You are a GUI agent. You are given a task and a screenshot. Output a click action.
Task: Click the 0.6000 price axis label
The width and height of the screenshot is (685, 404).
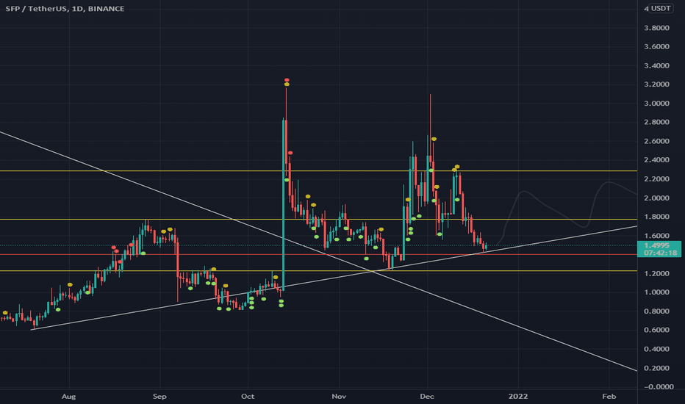click(x=656, y=330)
